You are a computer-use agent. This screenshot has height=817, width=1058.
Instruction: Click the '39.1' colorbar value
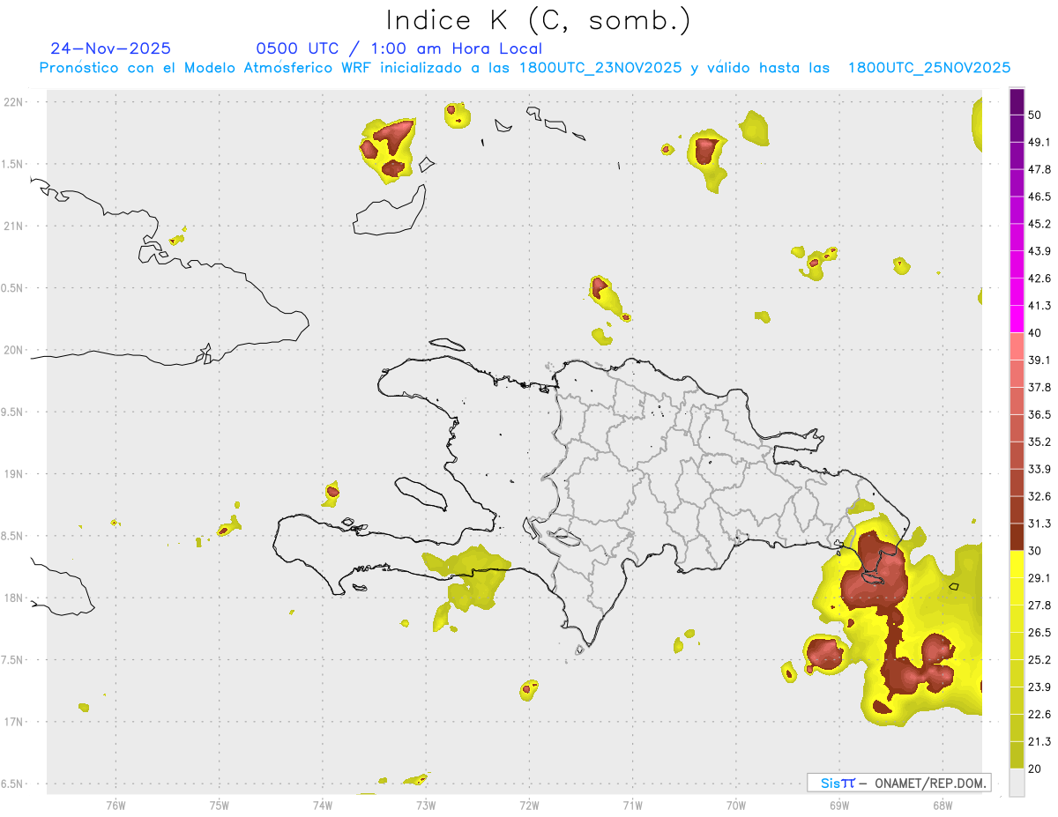pyautogui.click(x=1039, y=360)
